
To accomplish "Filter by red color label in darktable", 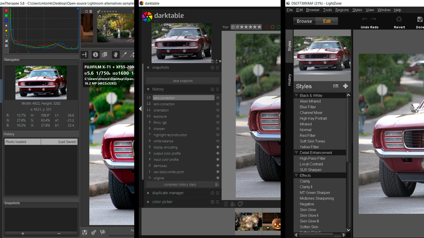I will coord(267,27).
